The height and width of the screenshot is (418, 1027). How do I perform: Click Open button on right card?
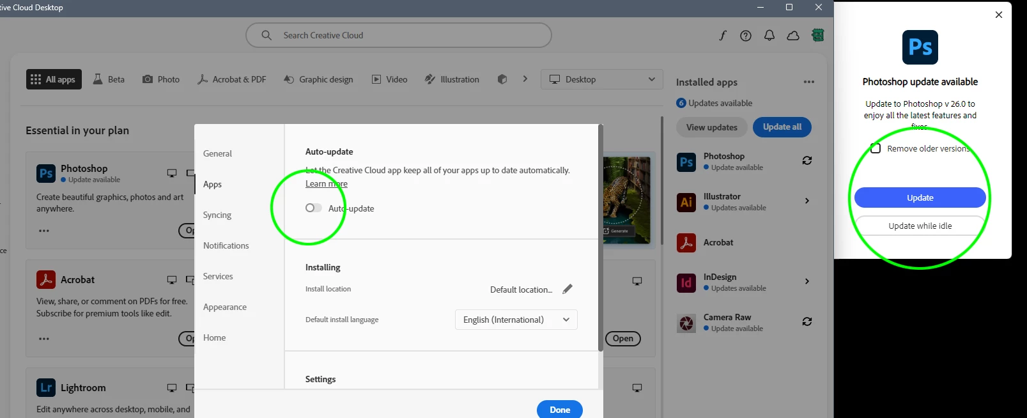click(x=623, y=339)
